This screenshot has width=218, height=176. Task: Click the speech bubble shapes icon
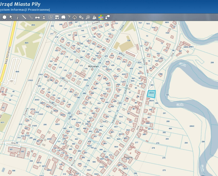tap(108, 17)
